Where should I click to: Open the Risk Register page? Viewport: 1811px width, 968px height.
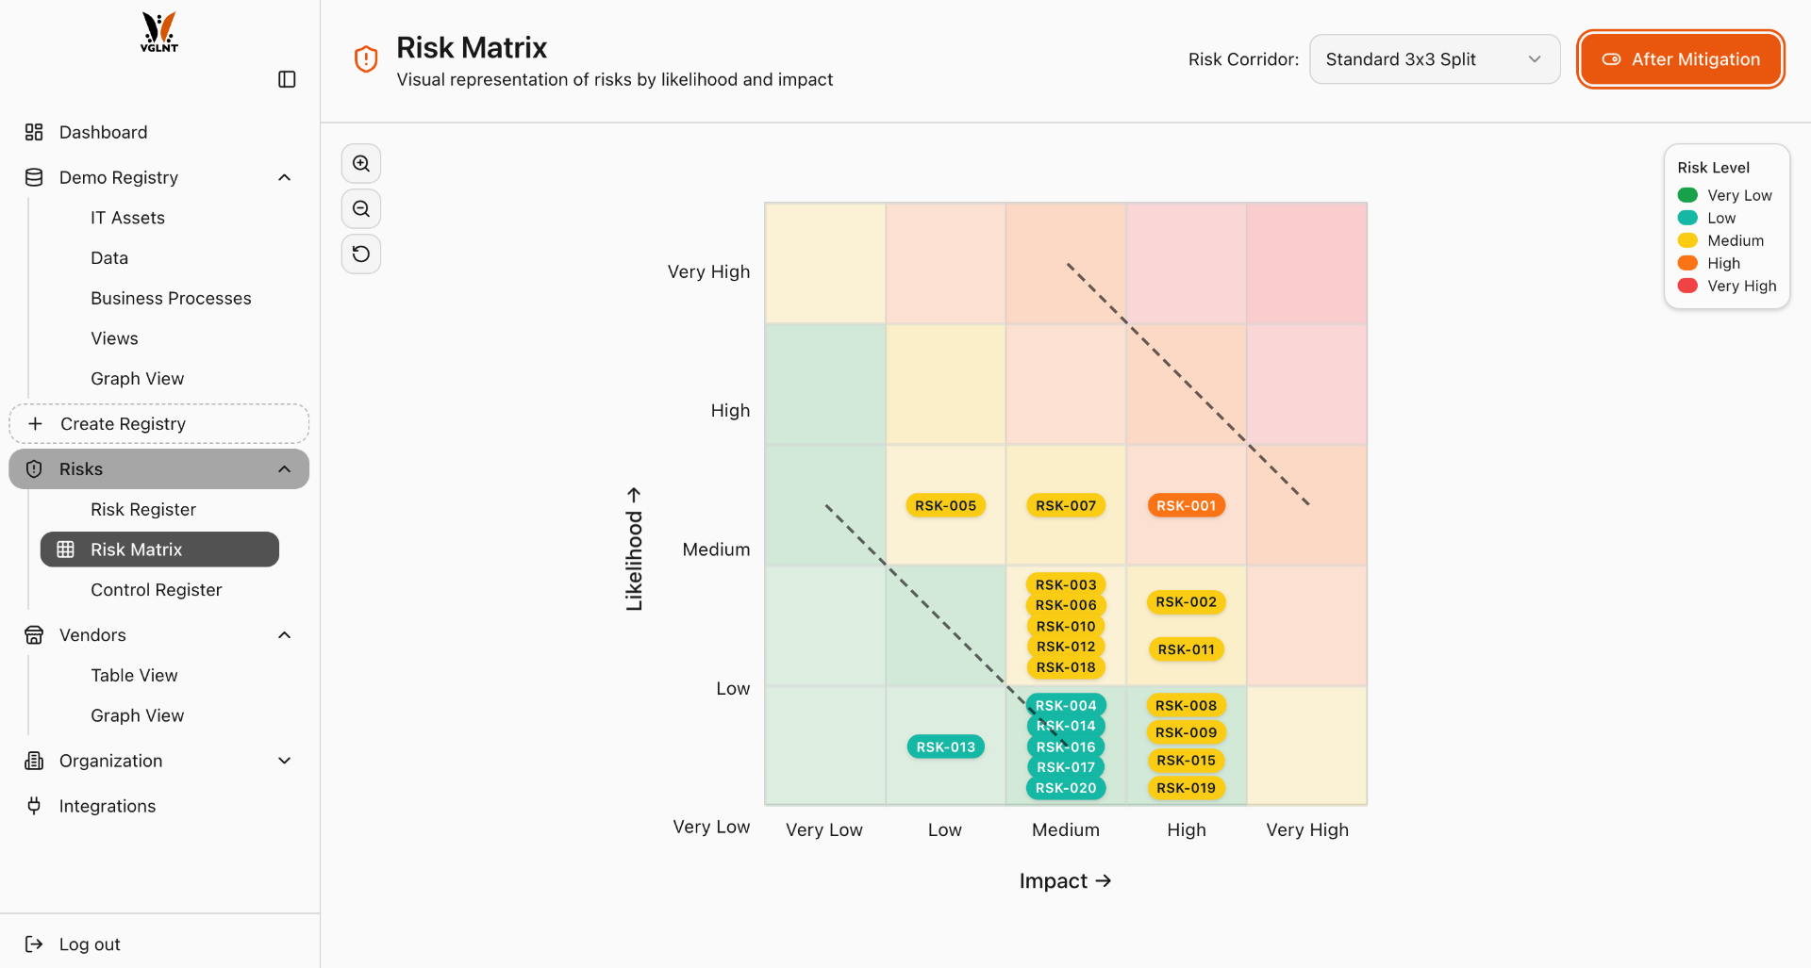[x=142, y=509]
